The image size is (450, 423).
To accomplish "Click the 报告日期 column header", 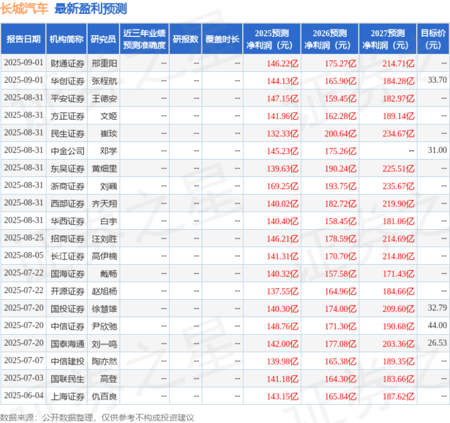I will coord(23,39).
